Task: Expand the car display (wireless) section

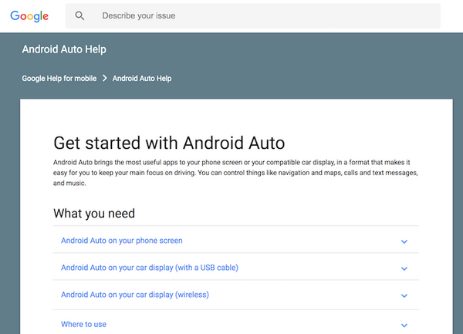Action: 135,295
